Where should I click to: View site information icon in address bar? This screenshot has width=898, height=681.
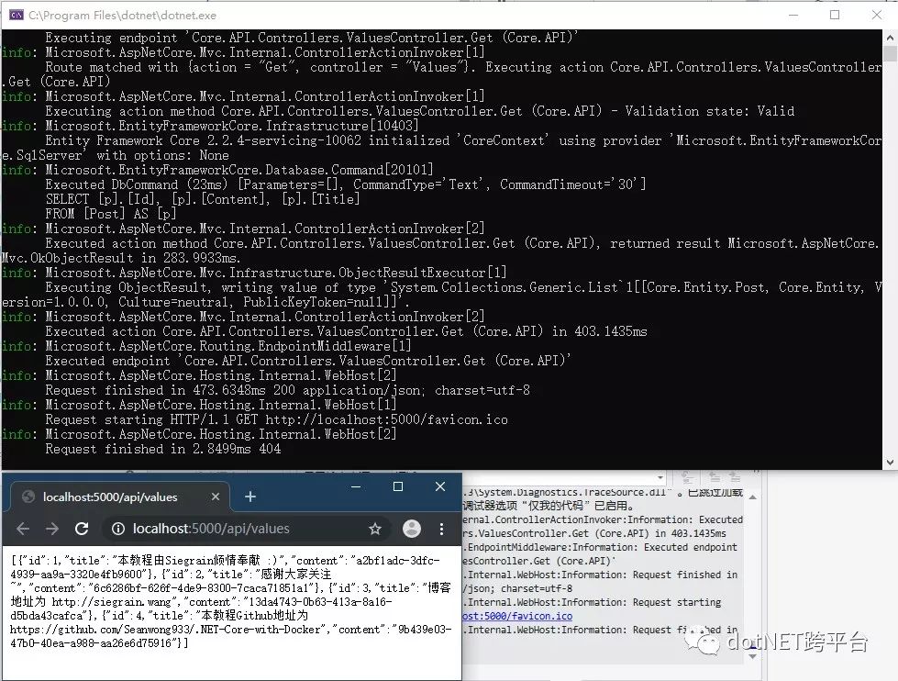click(118, 529)
